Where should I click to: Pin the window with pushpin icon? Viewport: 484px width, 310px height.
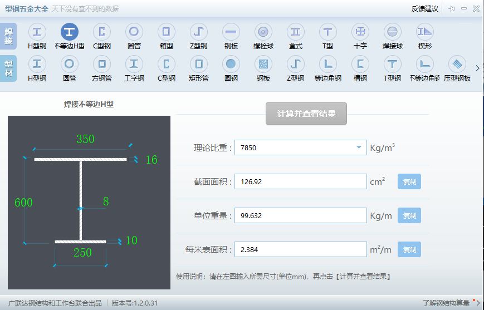coord(452,9)
